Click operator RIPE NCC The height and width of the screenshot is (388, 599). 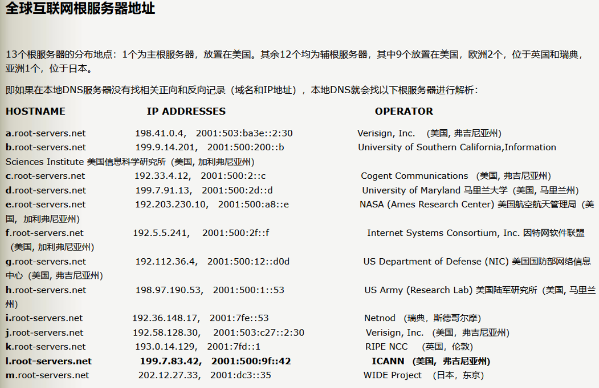(387, 347)
